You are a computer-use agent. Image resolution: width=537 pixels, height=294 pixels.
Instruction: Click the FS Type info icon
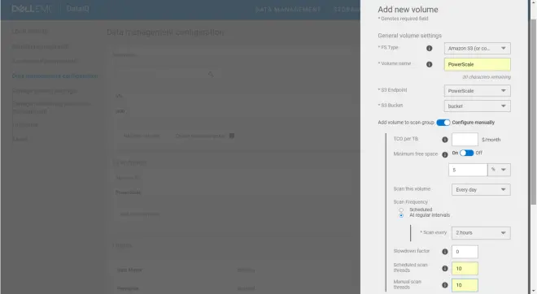pyautogui.click(x=429, y=48)
